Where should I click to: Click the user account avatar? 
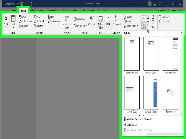coord(150,4)
